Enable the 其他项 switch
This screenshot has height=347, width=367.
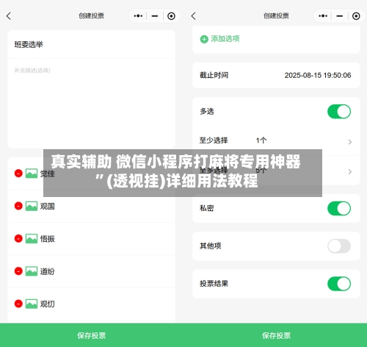[x=339, y=246]
